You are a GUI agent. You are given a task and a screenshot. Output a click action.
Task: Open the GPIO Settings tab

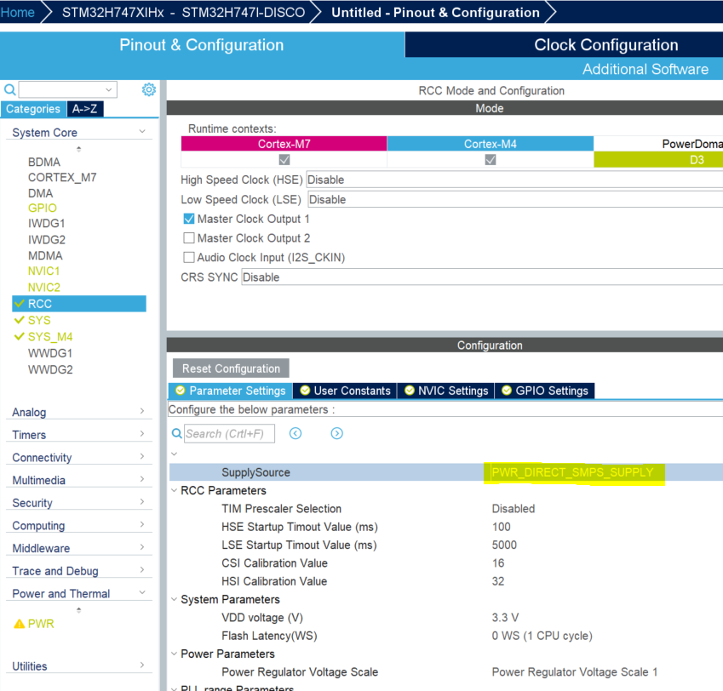click(545, 391)
